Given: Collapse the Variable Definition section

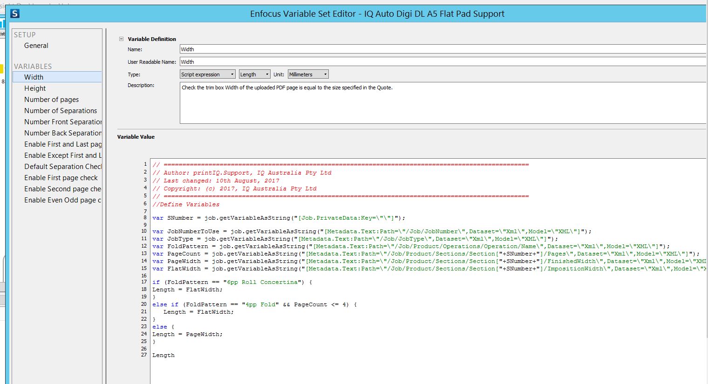Looking at the screenshot, I should [121, 39].
